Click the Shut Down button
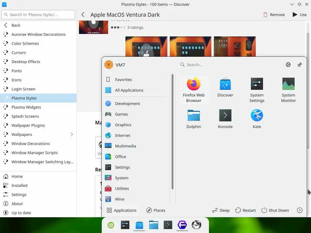 coord(275,210)
